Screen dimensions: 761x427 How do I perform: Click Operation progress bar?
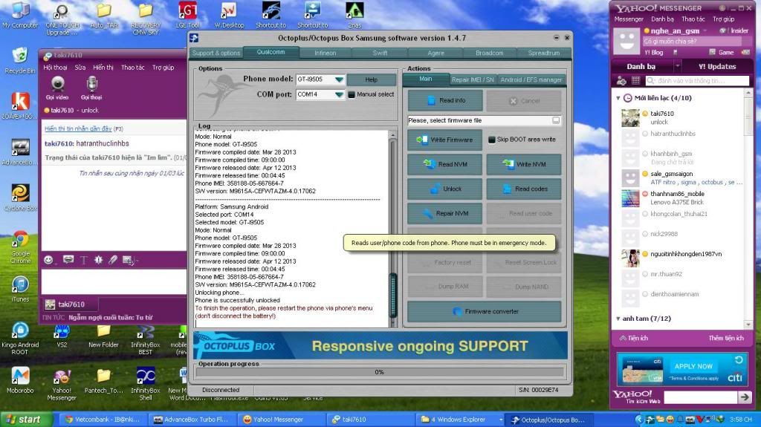pyautogui.click(x=380, y=372)
